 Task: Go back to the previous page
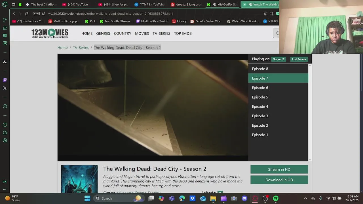pyautogui.click(x=14, y=14)
